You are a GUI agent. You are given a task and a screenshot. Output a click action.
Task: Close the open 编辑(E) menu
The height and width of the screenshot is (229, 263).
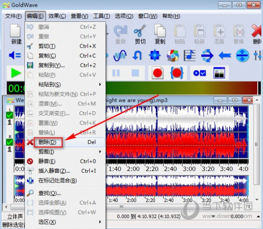pyautogui.click(x=35, y=16)
